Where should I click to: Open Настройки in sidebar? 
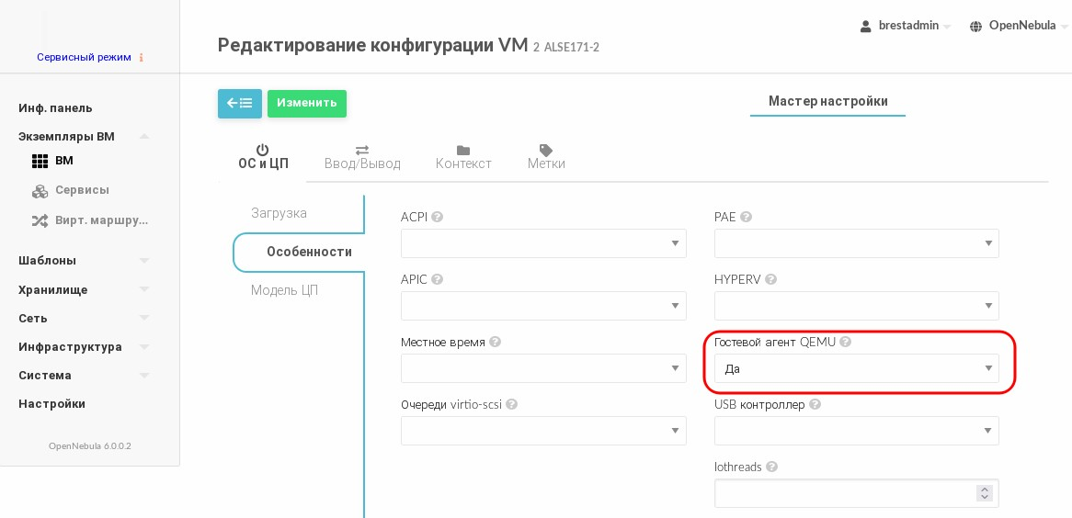point(52,404)
